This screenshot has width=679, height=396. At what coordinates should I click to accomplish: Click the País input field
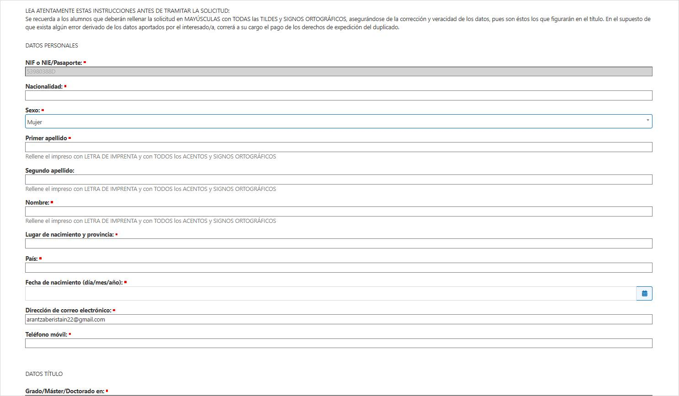[339, 268]
